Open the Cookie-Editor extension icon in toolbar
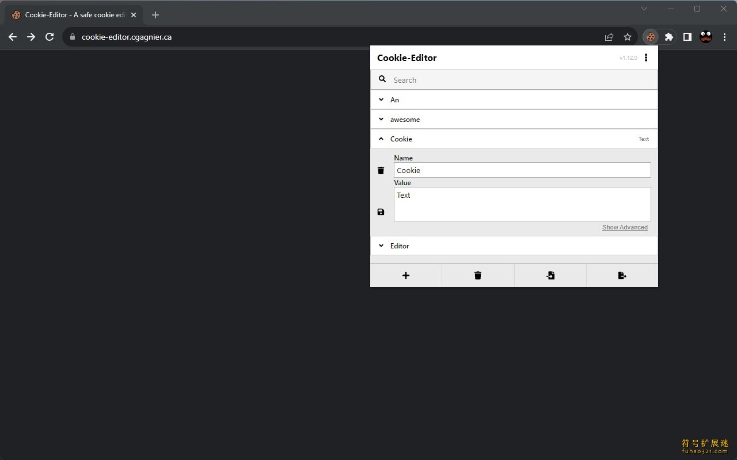Viewport: 737px width, 460px height. (x=650, y=37)
